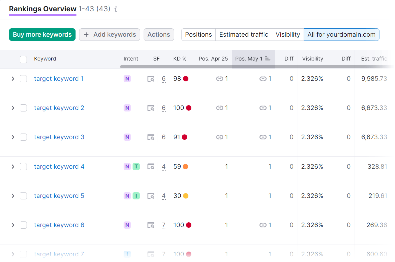Click the sort icon on Pos. May 1 column
This screenshot has width=395, height=262.
click(x=268, y=59)
